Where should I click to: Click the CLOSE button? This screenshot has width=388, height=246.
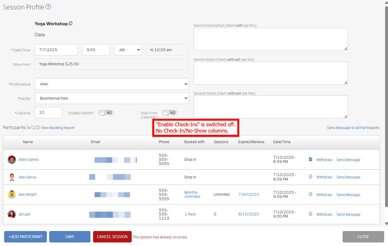tap(363, 237)
